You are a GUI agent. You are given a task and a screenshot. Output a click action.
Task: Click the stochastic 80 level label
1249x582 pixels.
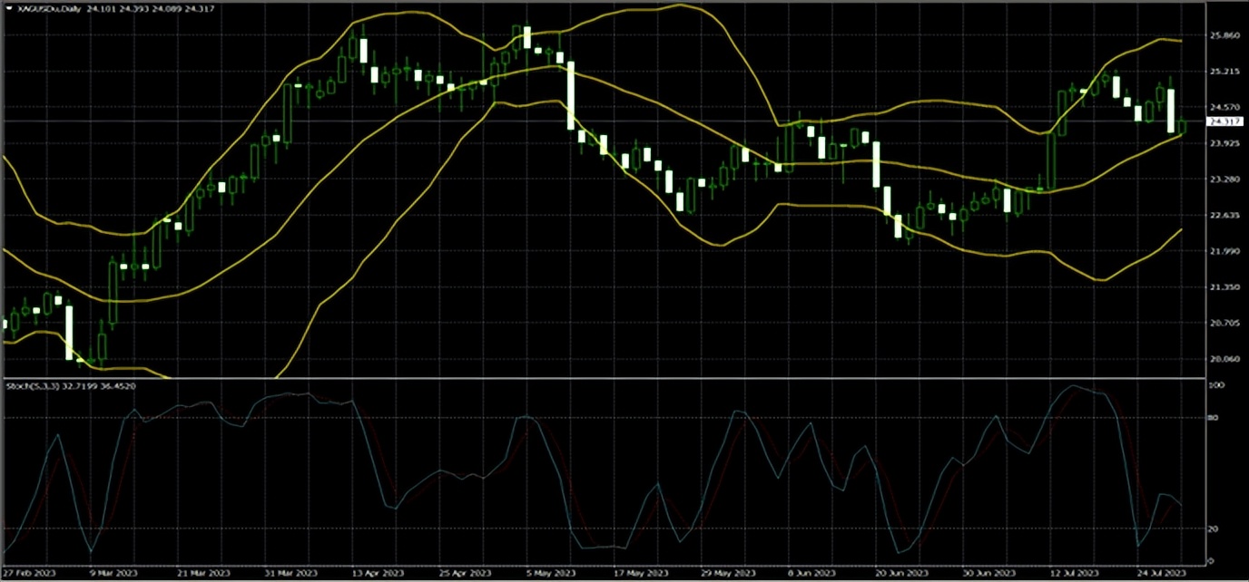point(1213,418)
